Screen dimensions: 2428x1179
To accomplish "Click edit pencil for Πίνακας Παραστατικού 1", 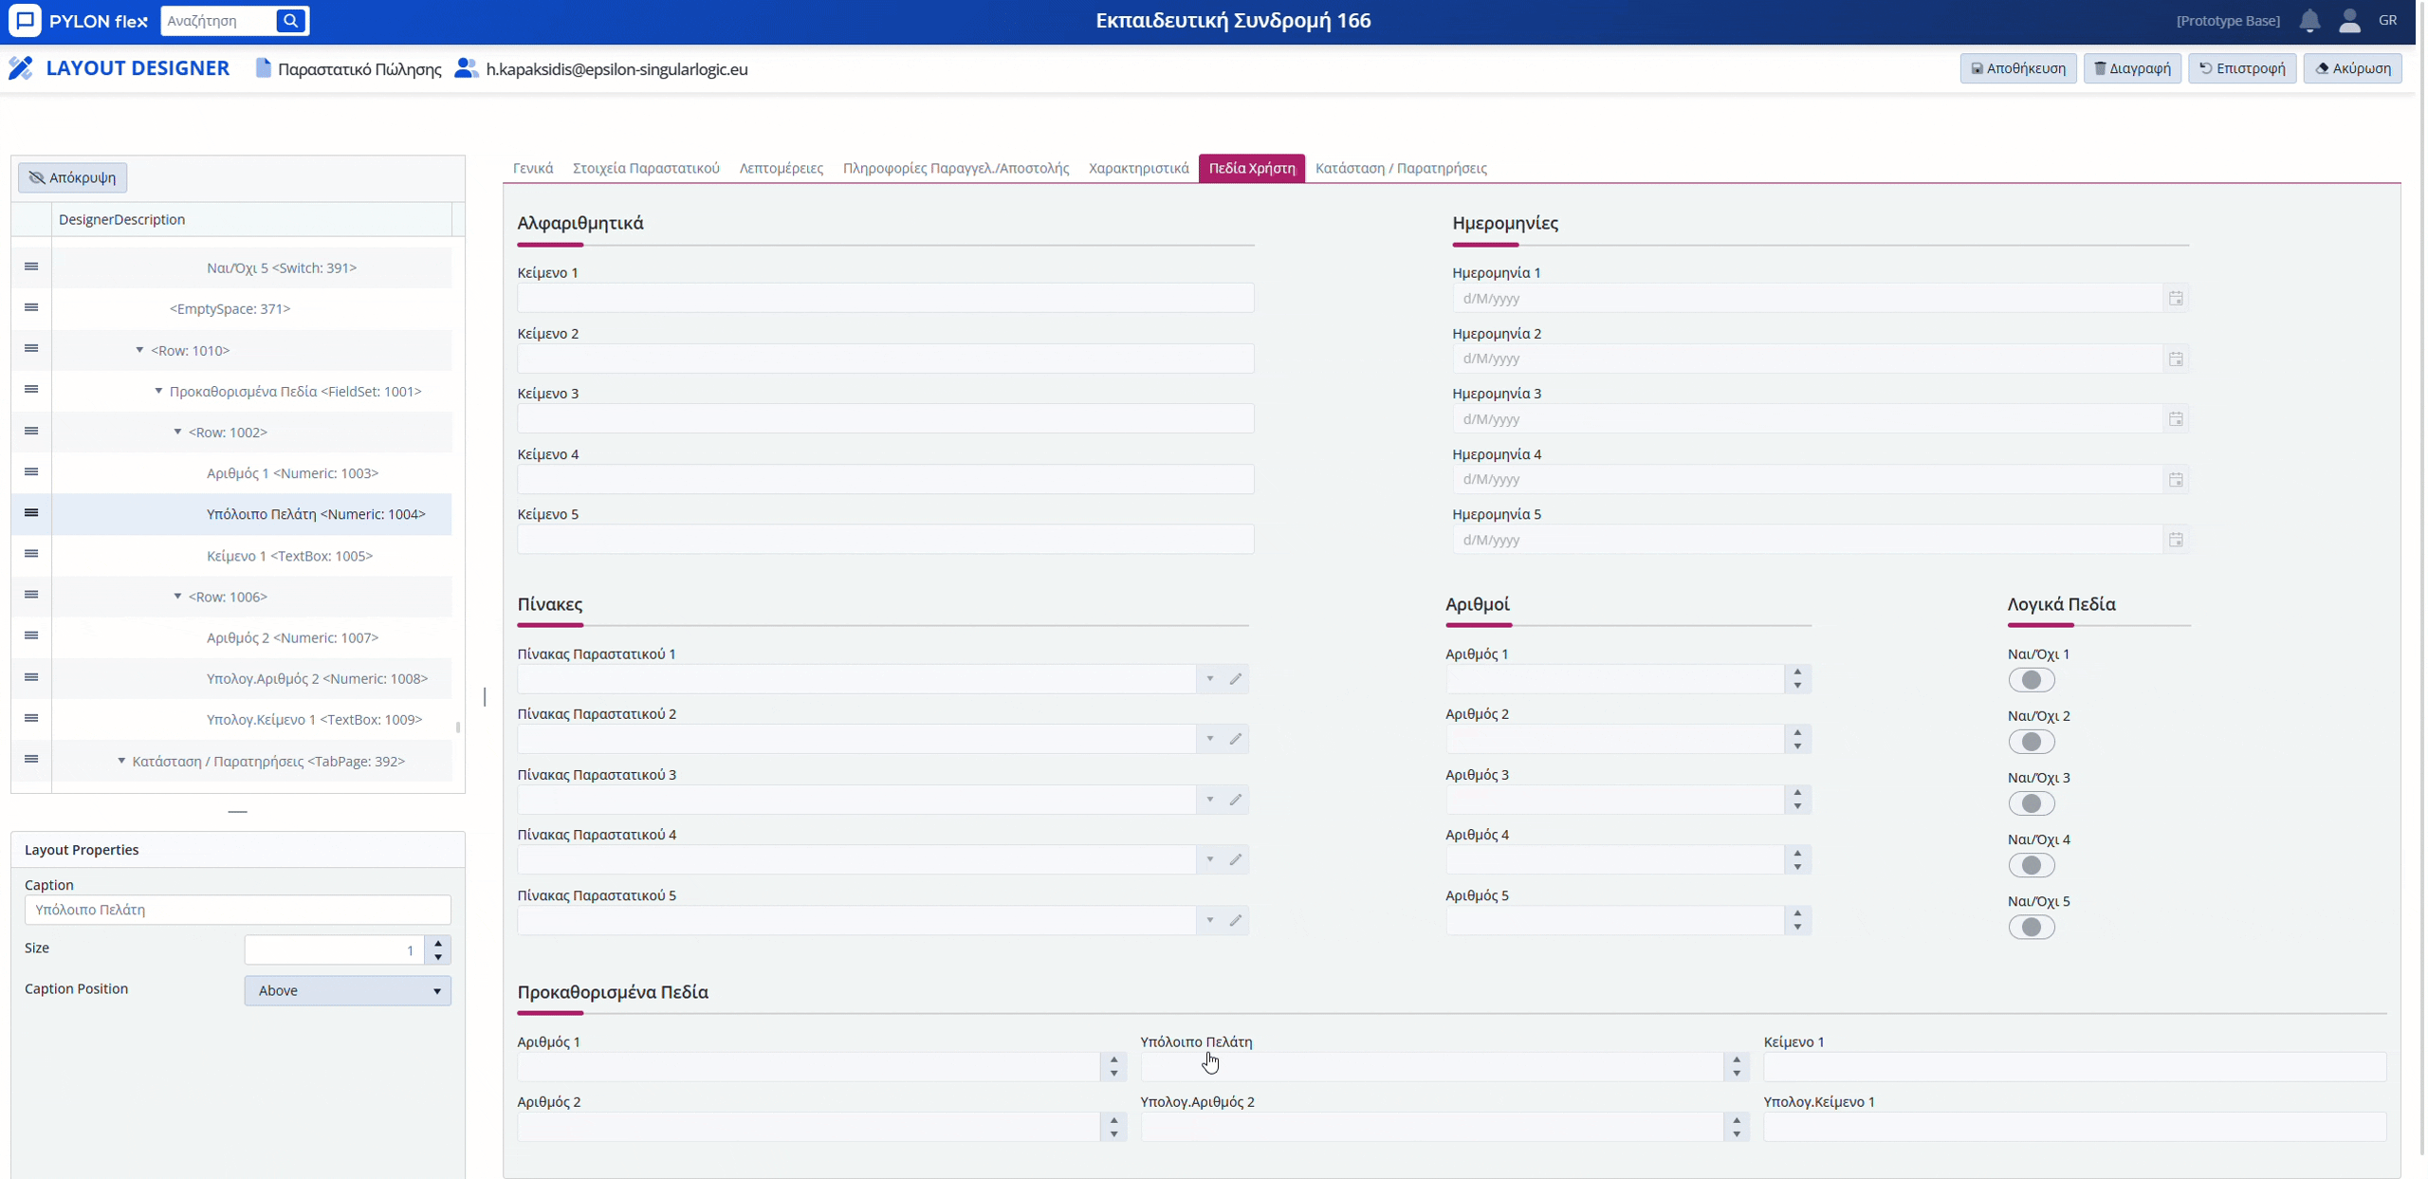I will click(1236, 679).
